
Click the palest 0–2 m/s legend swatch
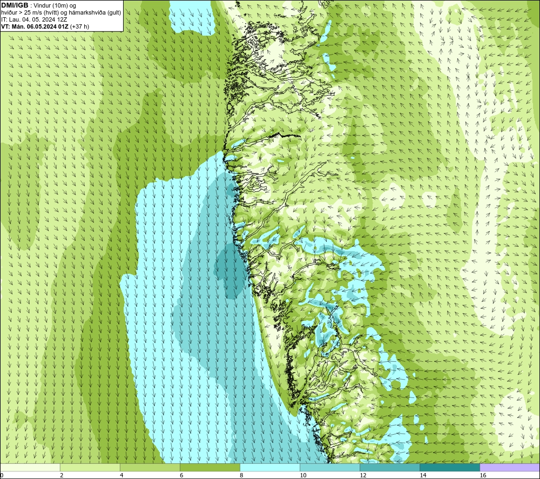(x=30, y=468)
